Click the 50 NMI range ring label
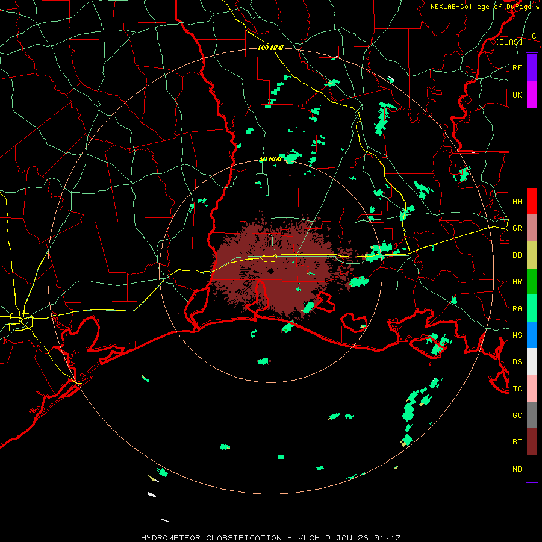 point(270,160)
